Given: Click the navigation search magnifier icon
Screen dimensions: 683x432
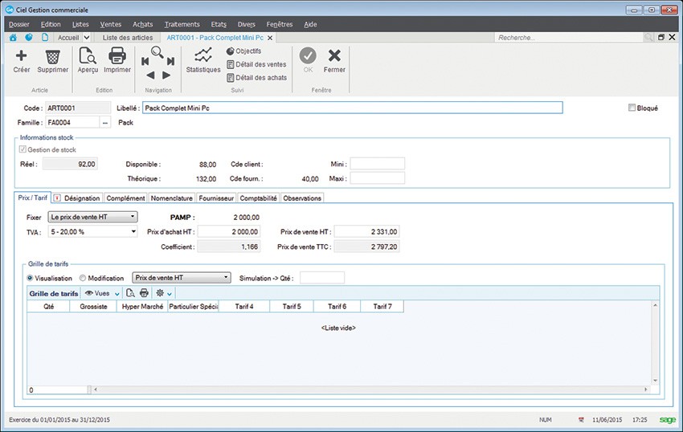Looking at the screenshot, I should pos(157,52).
